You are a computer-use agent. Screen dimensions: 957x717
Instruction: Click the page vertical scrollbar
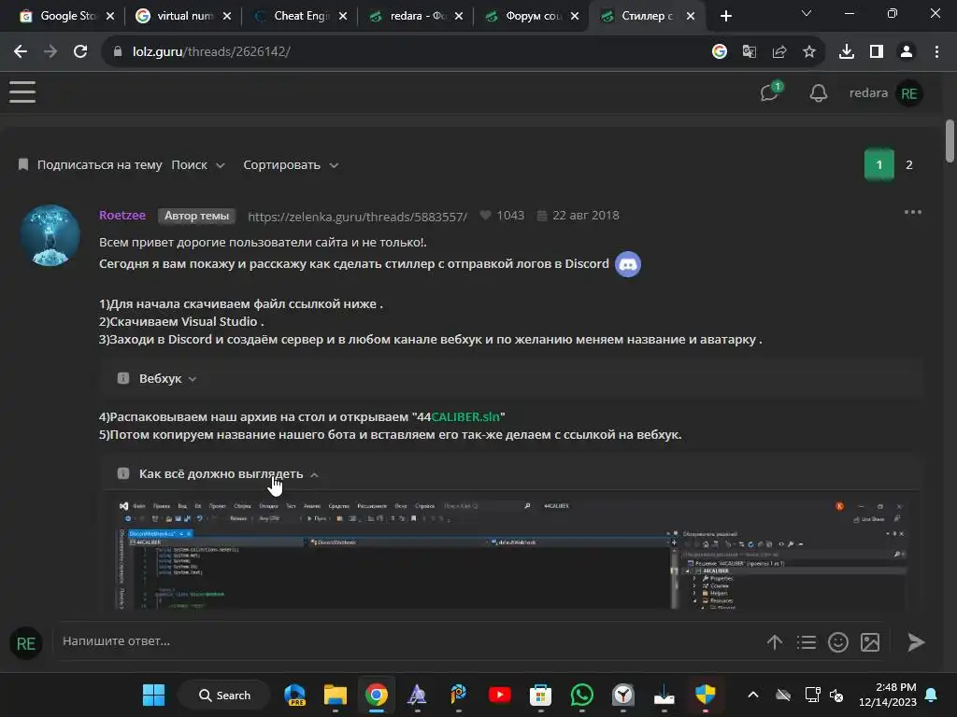pyautogui.click(x=950, y=142)
